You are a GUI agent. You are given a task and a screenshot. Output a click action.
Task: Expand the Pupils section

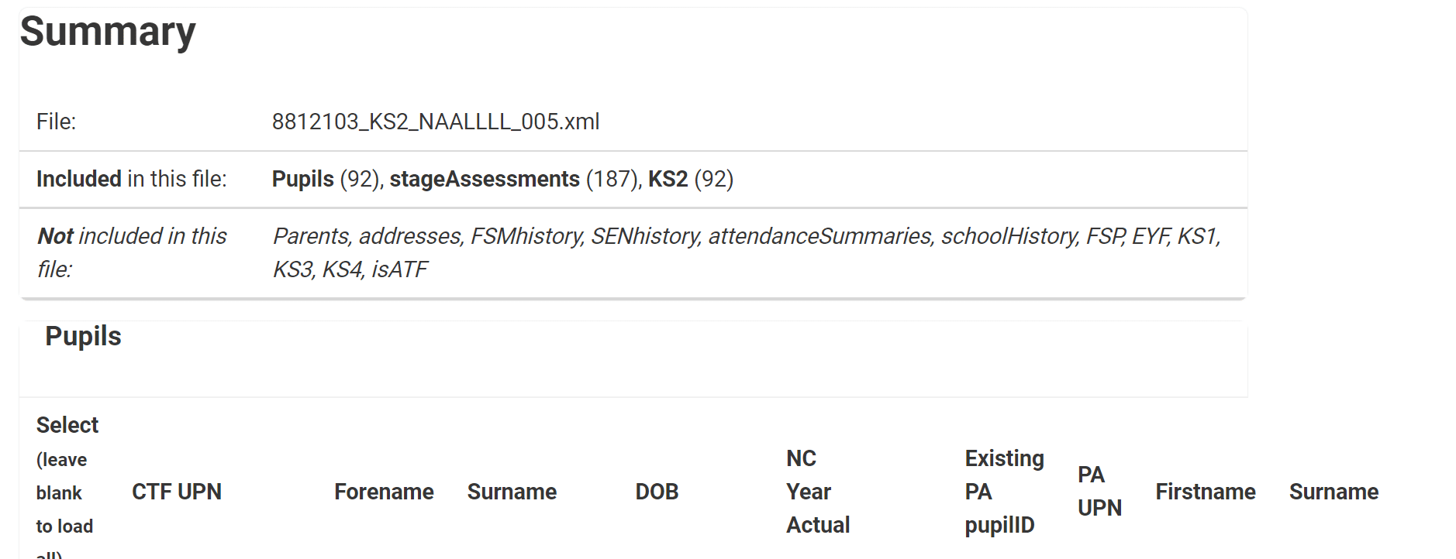(82, 336)
